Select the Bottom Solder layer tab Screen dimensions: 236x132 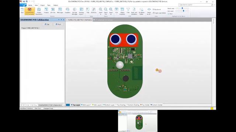tap(156, 105)
